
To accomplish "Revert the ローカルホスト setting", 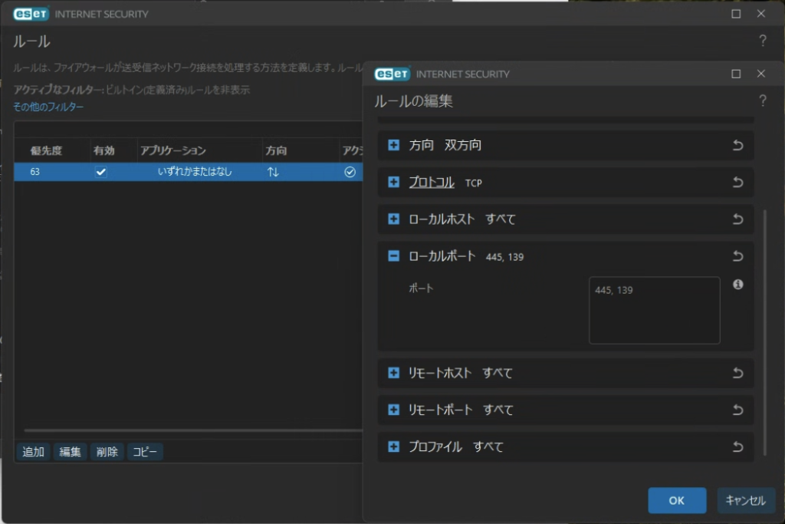I will click(x=737, y=219).
